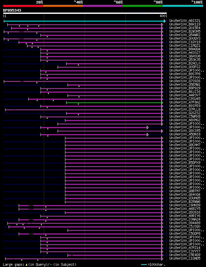Viewport: 206px width, 267px height.
Task: Click hit name UniRef100_B8P929
Action: (x=185, y=88)
